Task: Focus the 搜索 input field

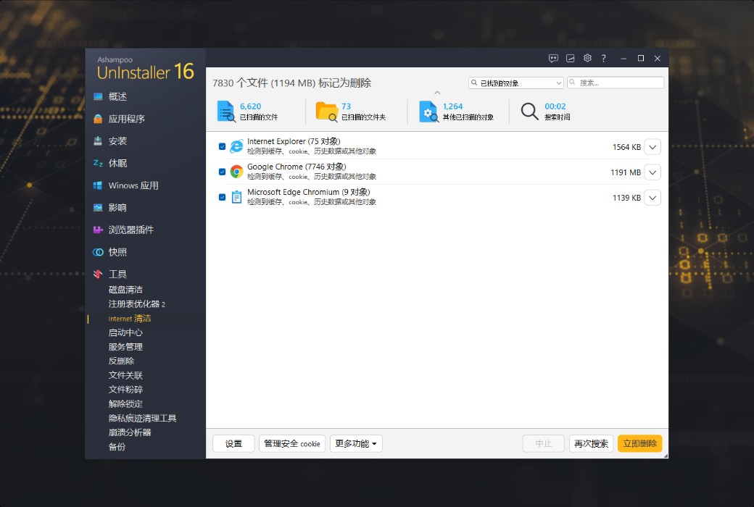Action: pos(616,83)
